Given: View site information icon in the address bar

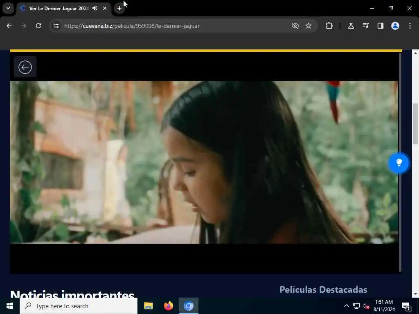Looking at the screenshot, I should (56, 26).
